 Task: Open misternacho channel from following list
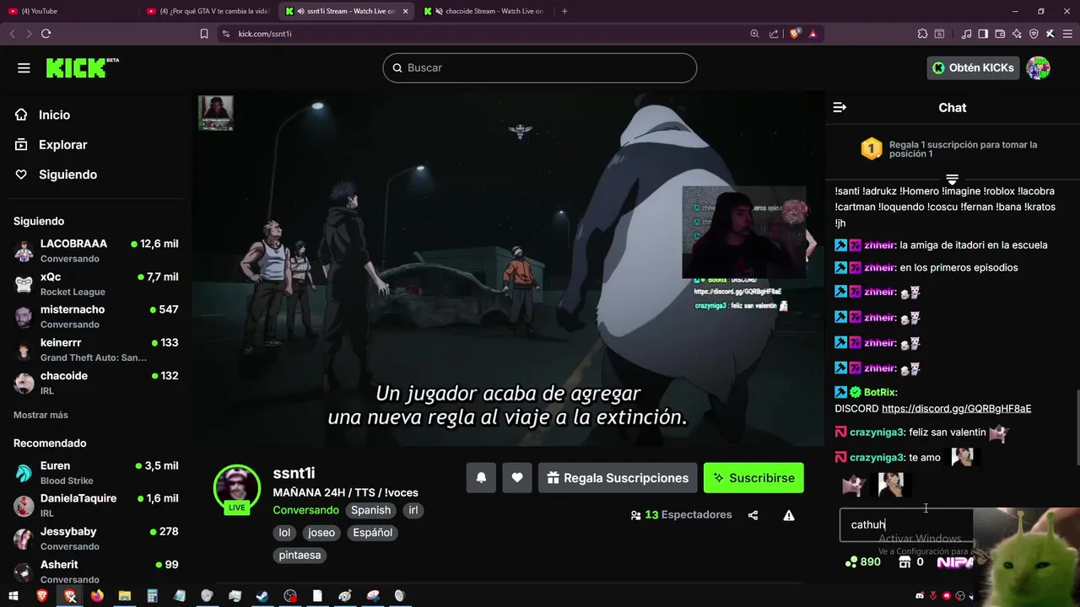pyautogui.click(x=96, y=316)
